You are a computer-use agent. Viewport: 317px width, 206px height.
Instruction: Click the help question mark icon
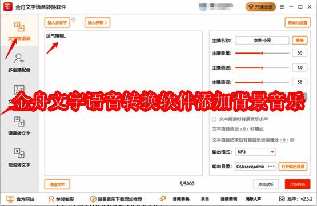pyautogui.click(x=74, y=19)
